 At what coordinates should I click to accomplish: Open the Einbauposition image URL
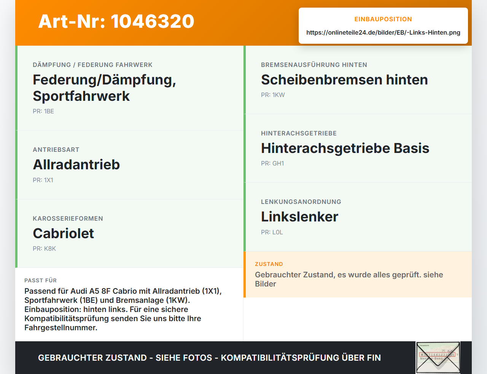click(x=383, y=32)
